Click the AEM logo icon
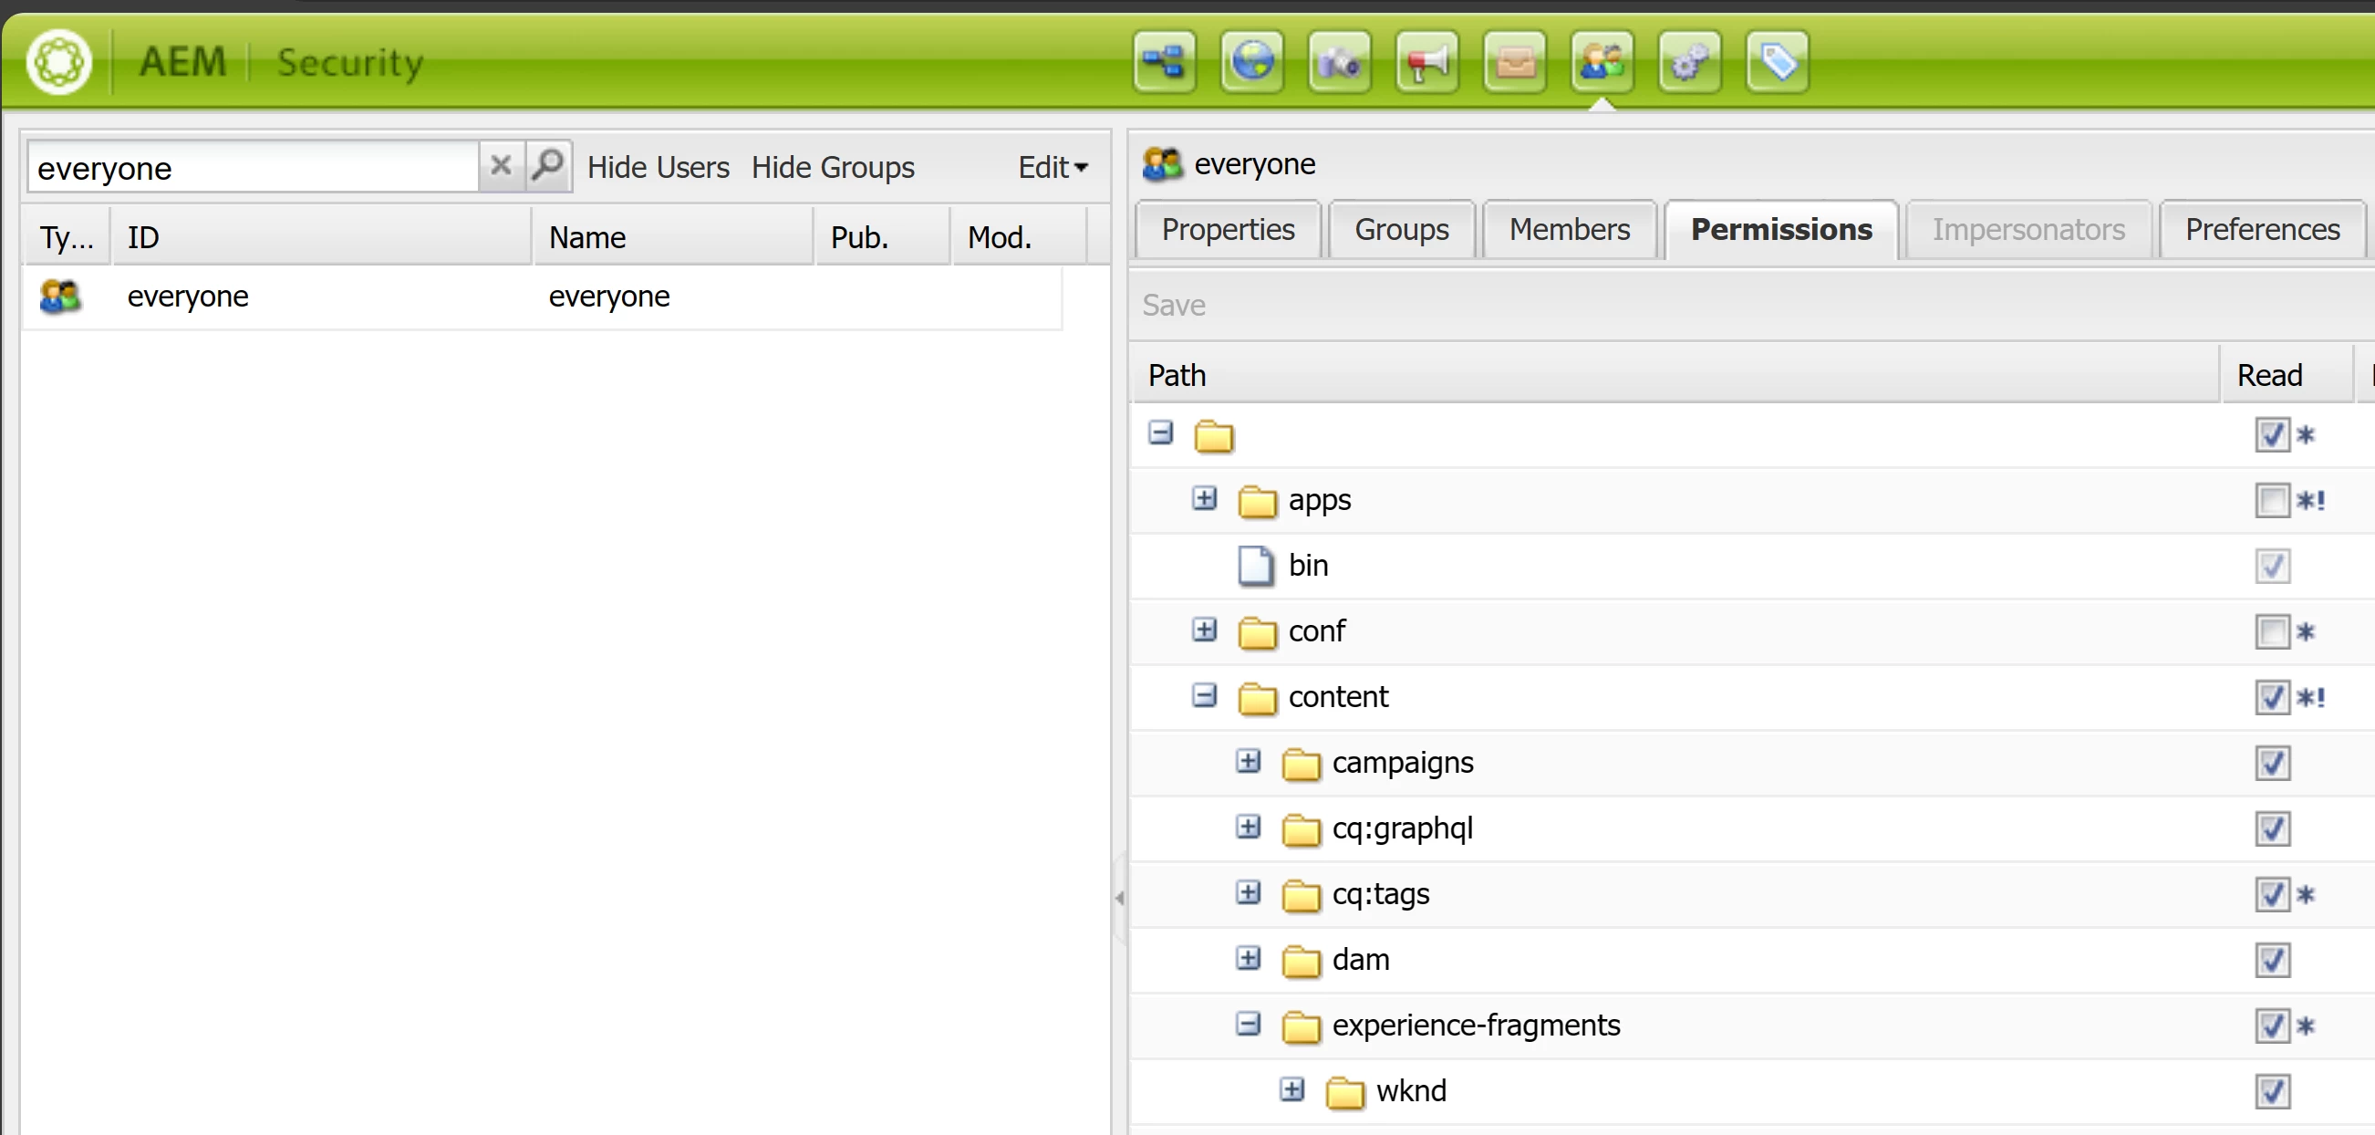2375x1135 pixels. point(59,63)
